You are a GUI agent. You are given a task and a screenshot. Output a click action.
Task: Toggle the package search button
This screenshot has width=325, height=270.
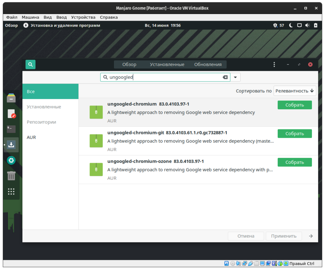[x=30, y=64]
